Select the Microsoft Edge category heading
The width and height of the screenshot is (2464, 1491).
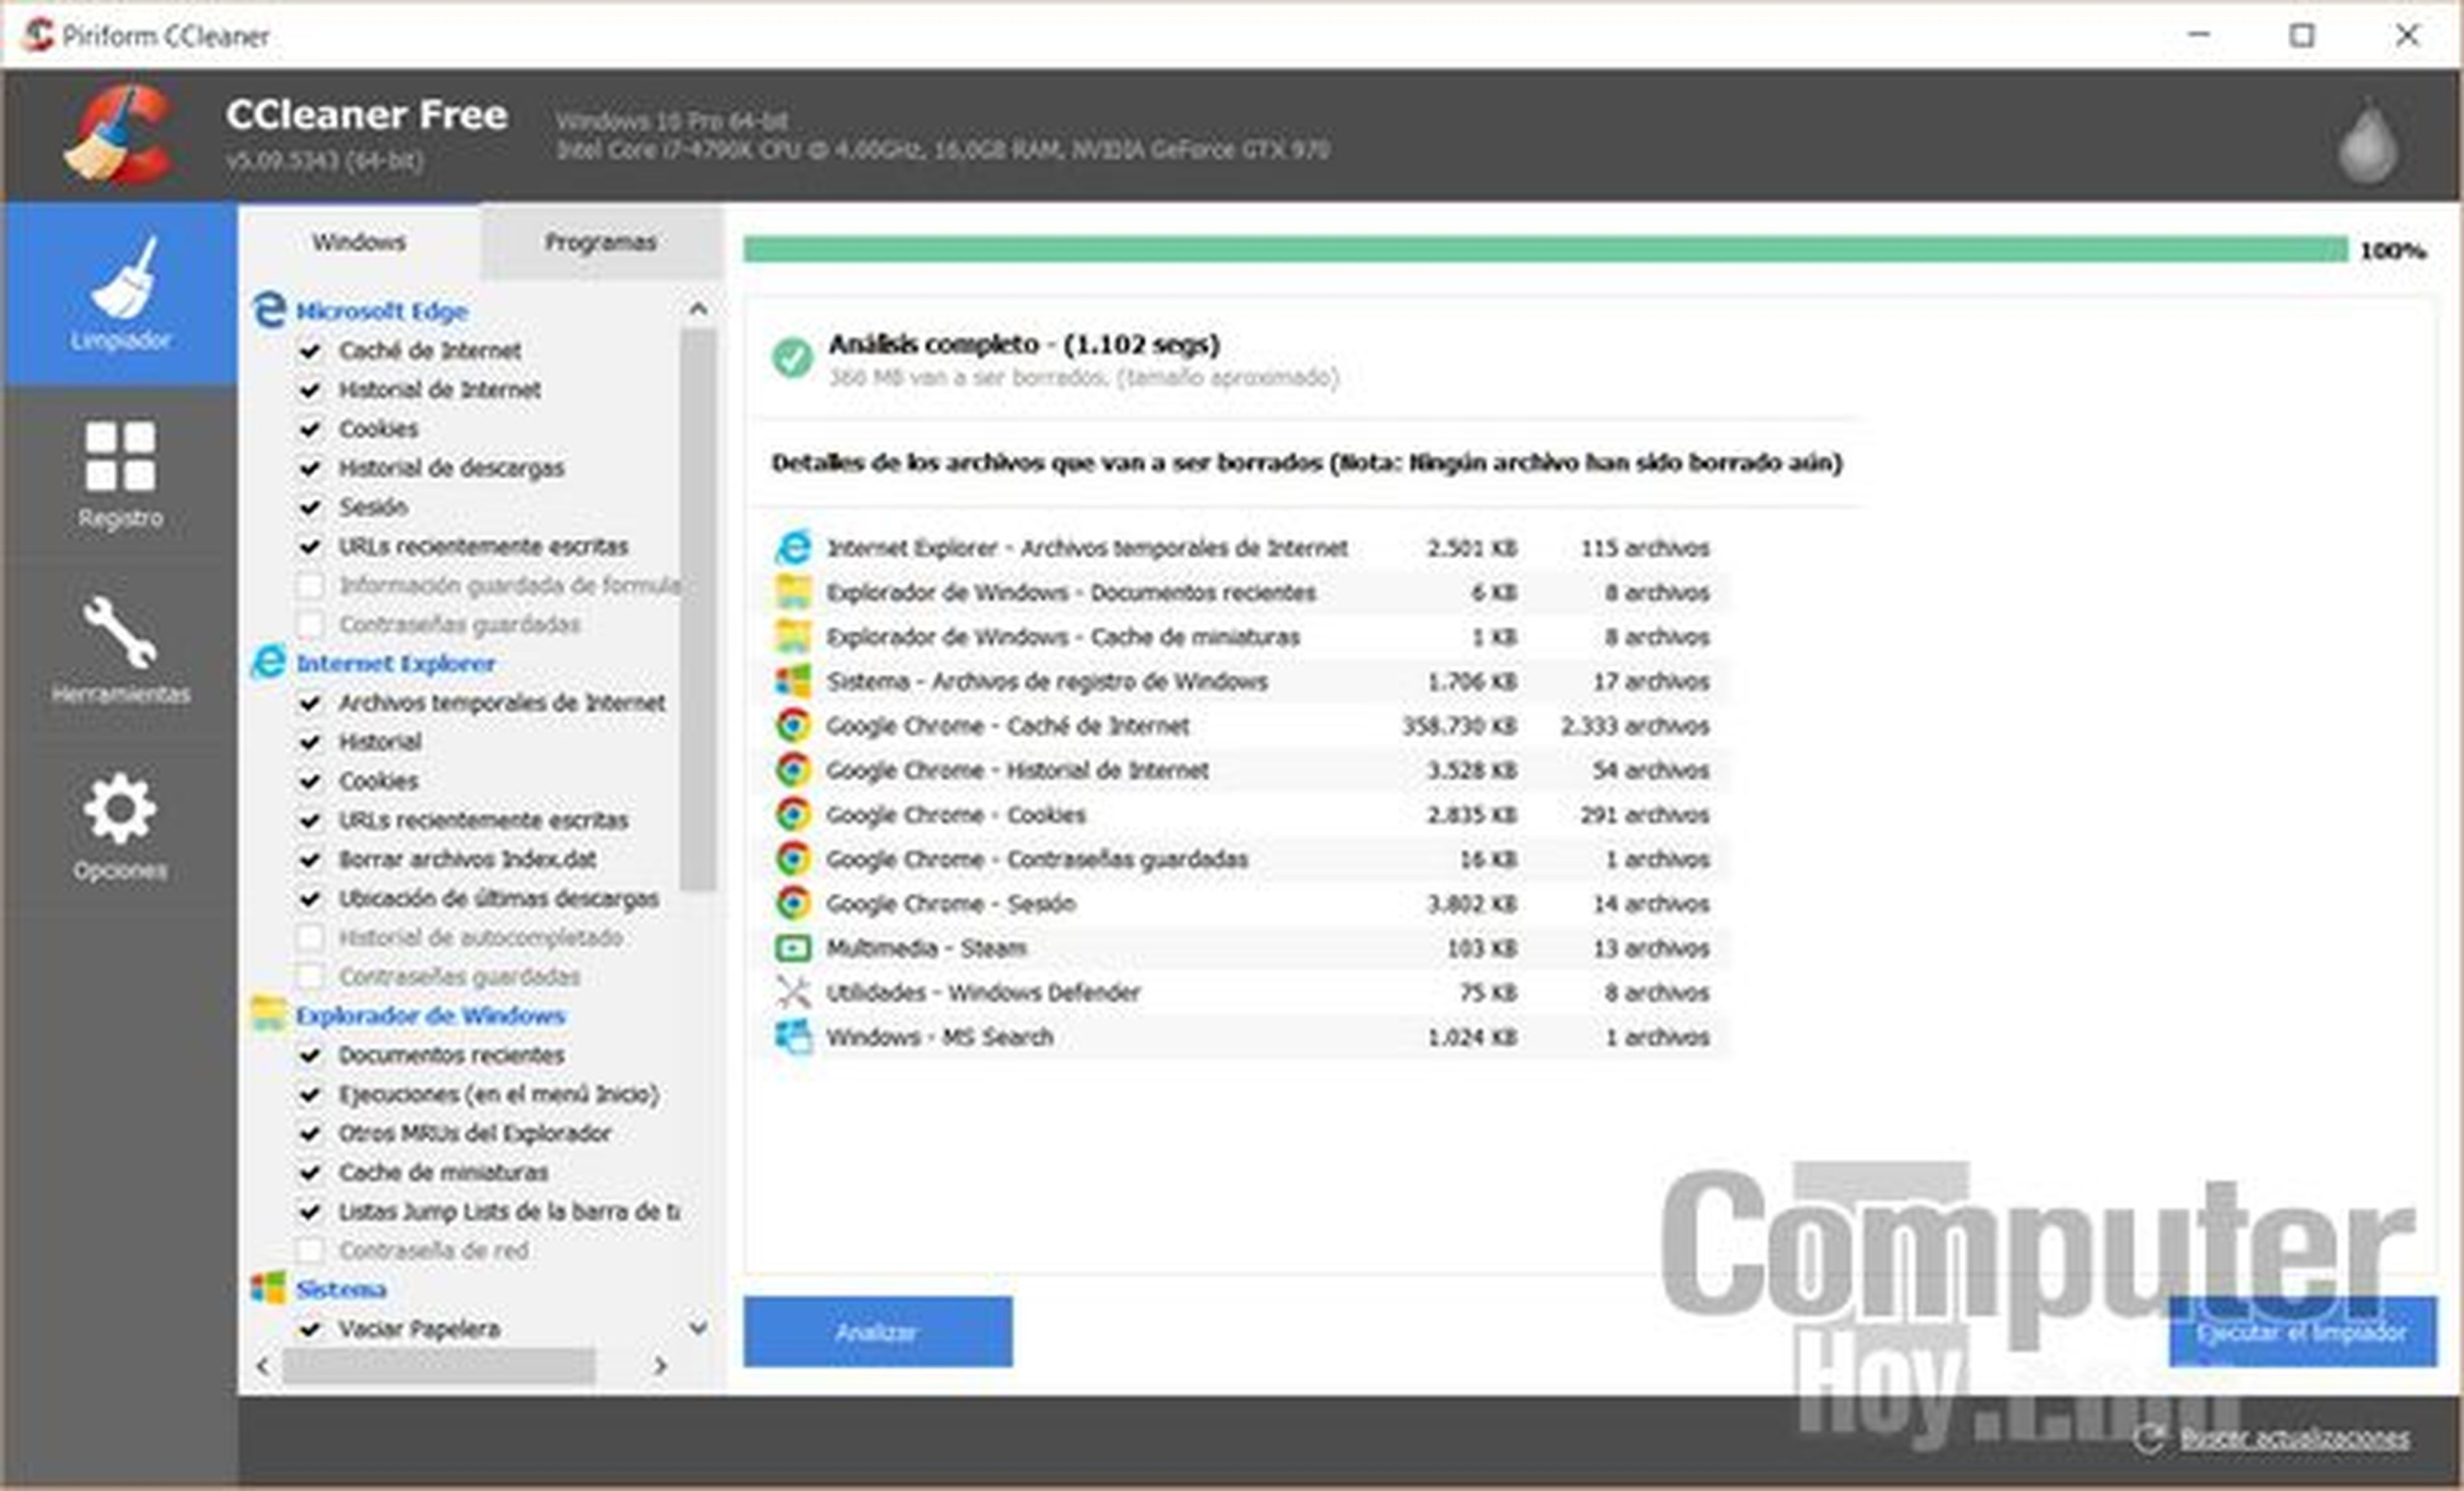click(x=382, y=311)
